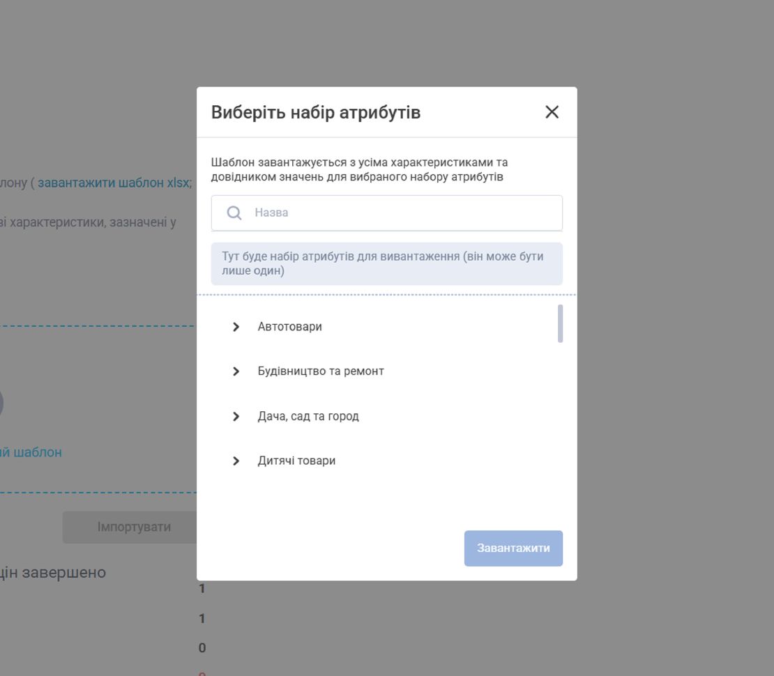This screenshot has height=676, width=774.
Task: Click the template description text
Action: point(359,169)
